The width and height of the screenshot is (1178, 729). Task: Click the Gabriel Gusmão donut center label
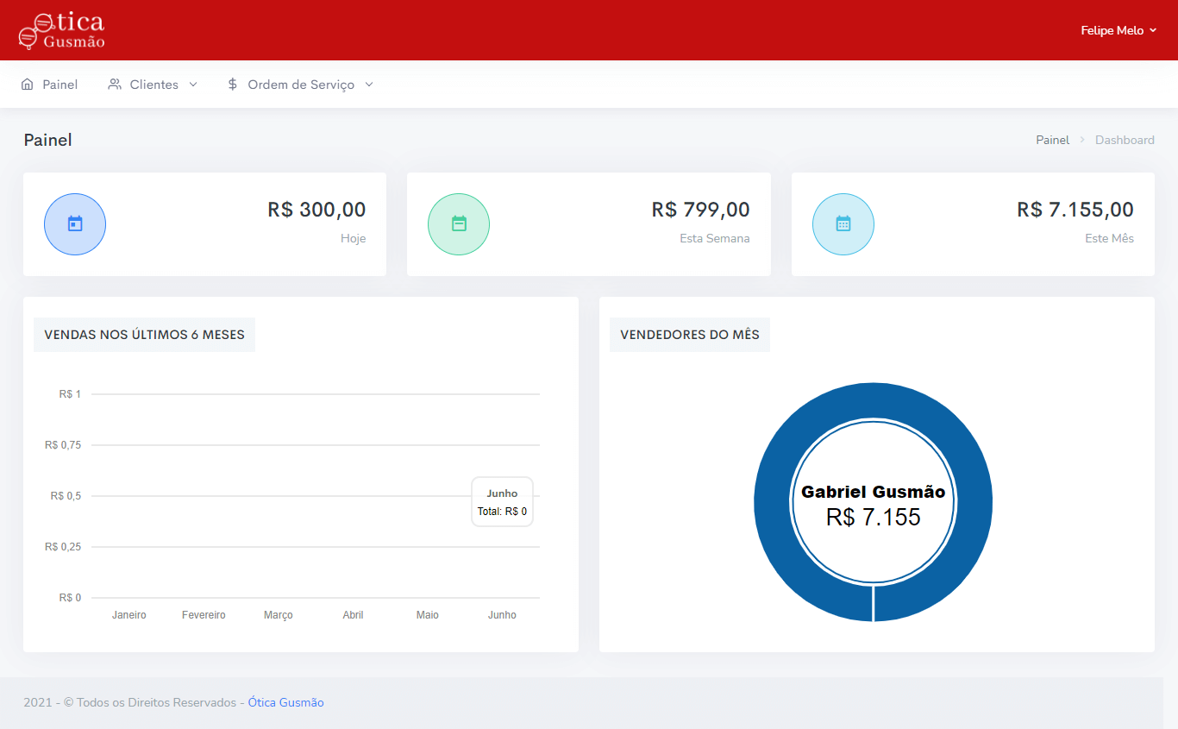[x=873, y=493]
